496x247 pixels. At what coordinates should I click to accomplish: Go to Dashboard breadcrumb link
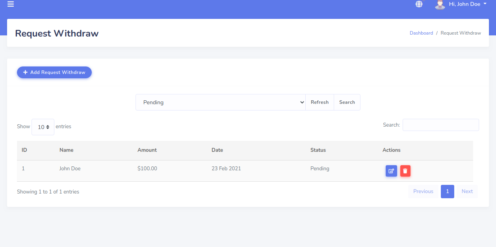pyautogui.click(x=421, y=33)
